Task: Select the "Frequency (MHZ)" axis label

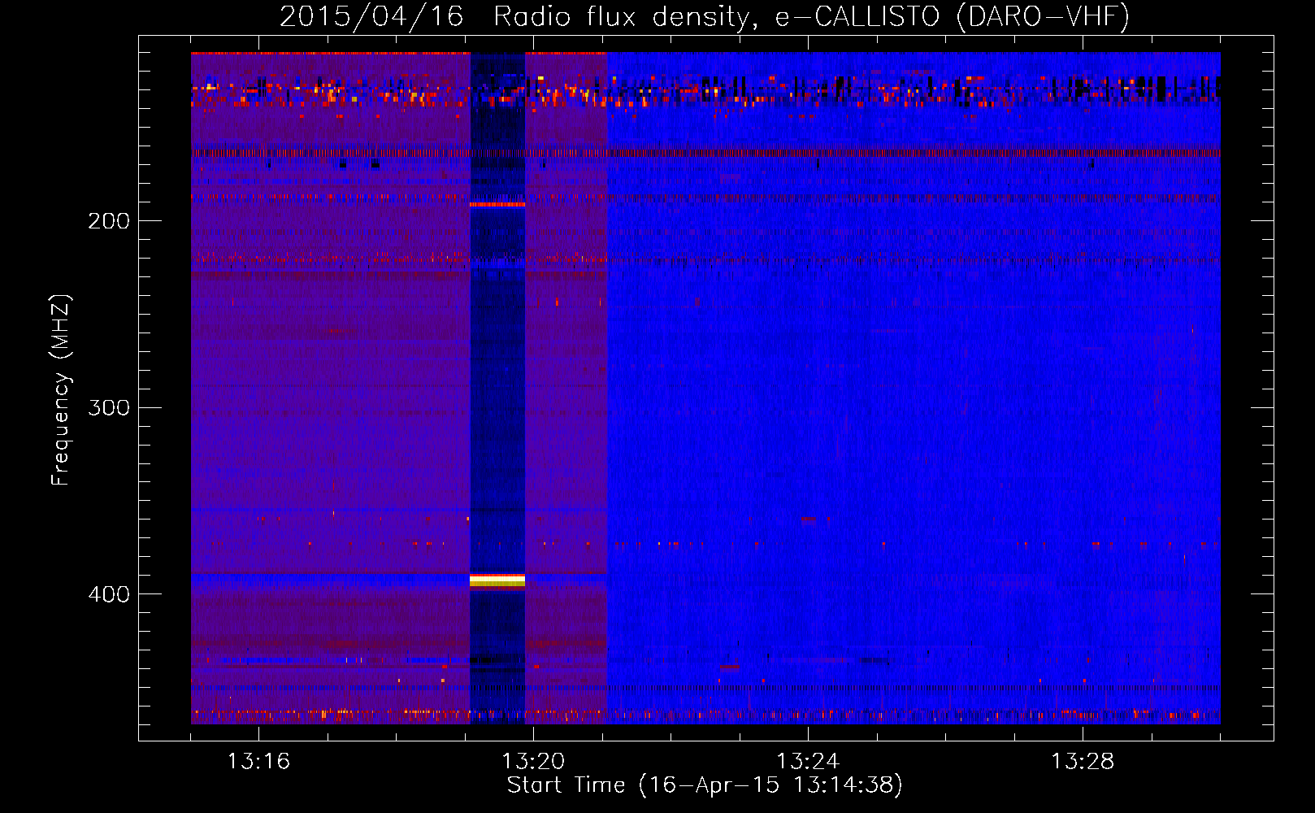Action: (x=61, y=390)
